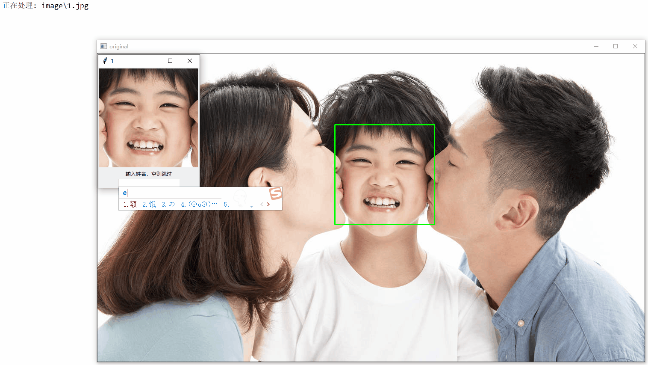Close the window titled "1"
The image size is (648, 365).
tap(189, 61)
